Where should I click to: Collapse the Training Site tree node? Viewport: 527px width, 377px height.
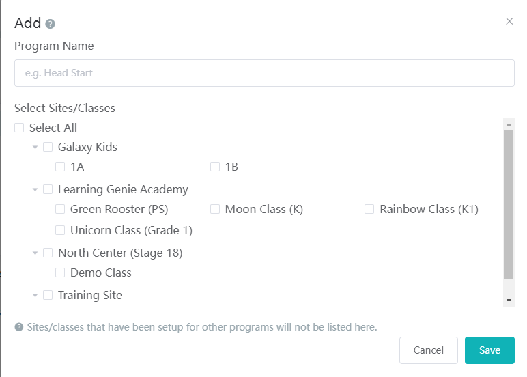coord(35,295)
